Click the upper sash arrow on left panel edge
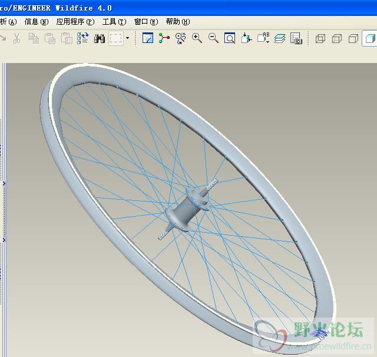 [4, 183]
